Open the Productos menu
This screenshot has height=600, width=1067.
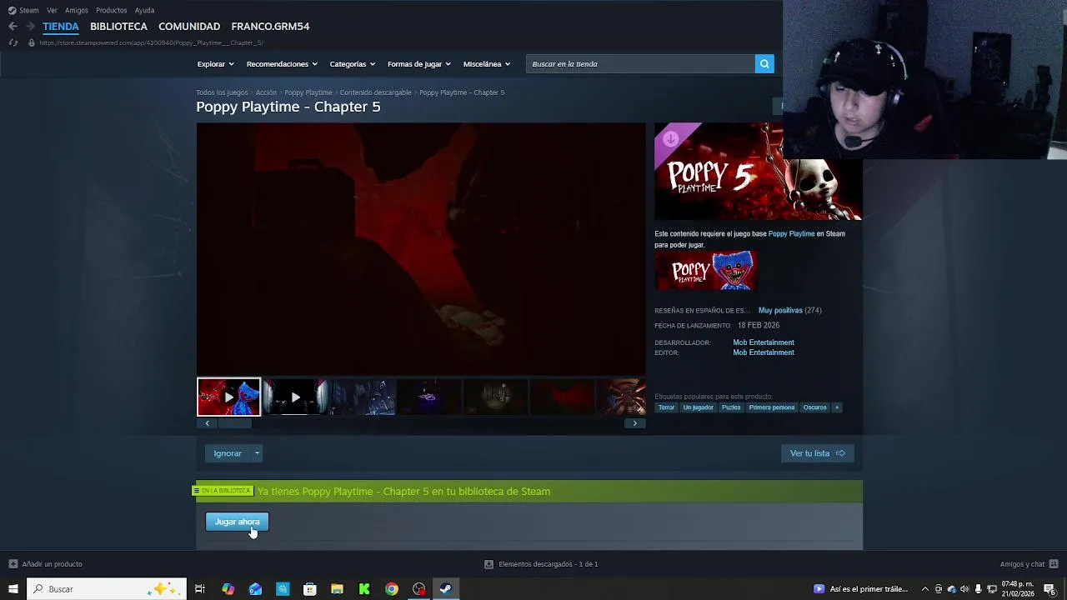pyautogui.click(x=112, y=10)
